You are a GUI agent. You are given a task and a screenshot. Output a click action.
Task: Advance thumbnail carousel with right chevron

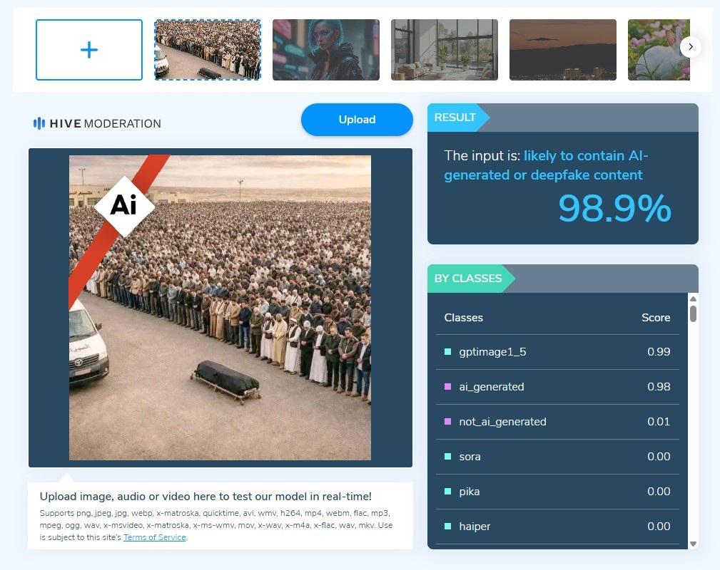690,47
